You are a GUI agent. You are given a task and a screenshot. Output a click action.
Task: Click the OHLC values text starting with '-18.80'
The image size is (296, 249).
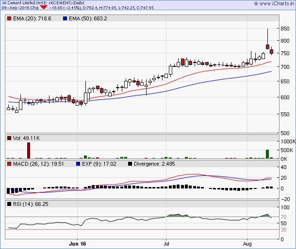point(101,8)
